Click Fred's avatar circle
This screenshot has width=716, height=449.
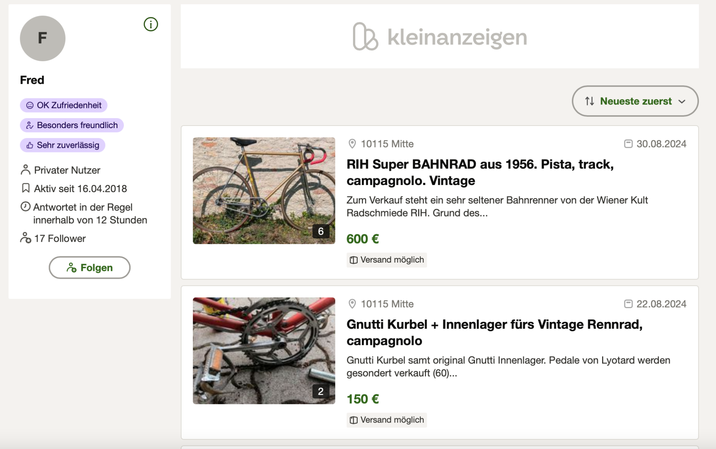point(43,38)
